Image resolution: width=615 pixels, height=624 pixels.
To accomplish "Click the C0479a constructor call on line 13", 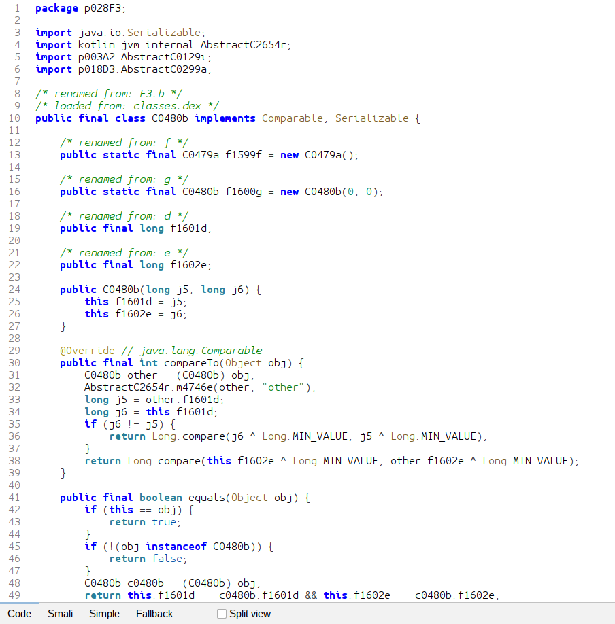I will pos(330,154).
